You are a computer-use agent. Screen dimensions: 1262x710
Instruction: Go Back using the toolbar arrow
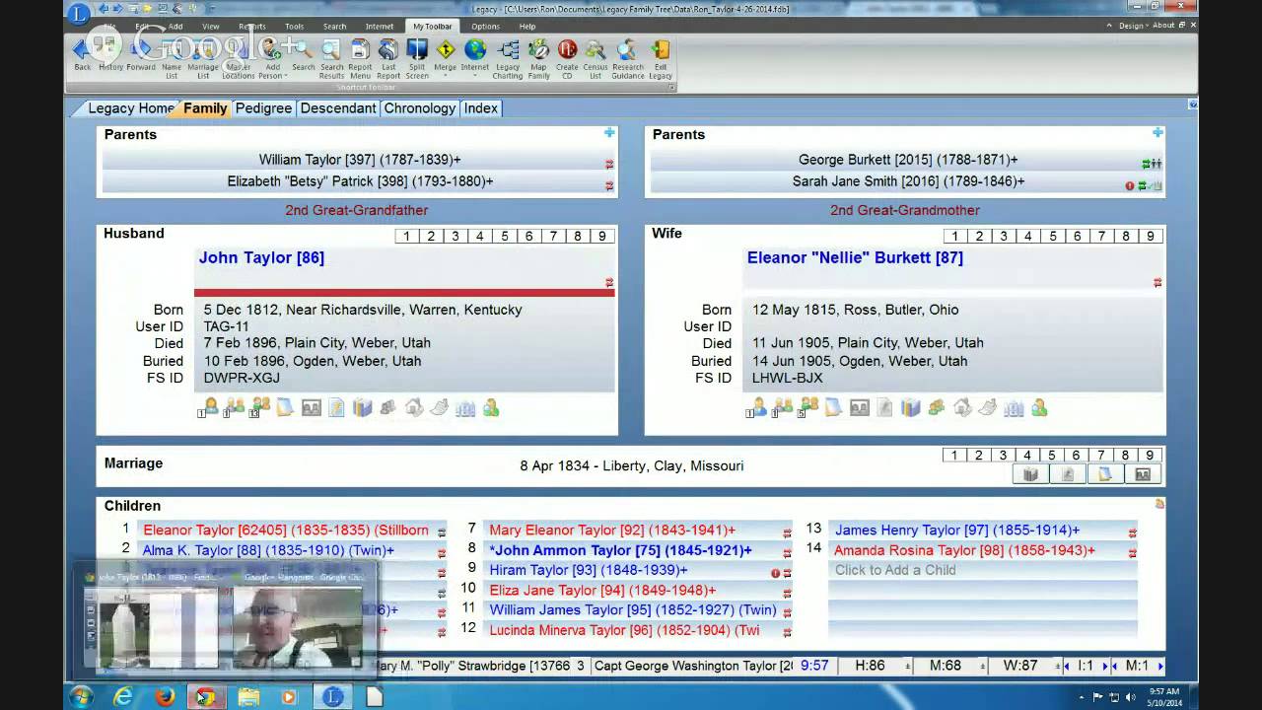(x=83, y=55)
